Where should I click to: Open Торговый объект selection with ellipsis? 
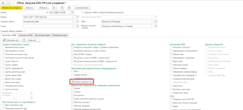pyautogui.click(x=75, y=22)
